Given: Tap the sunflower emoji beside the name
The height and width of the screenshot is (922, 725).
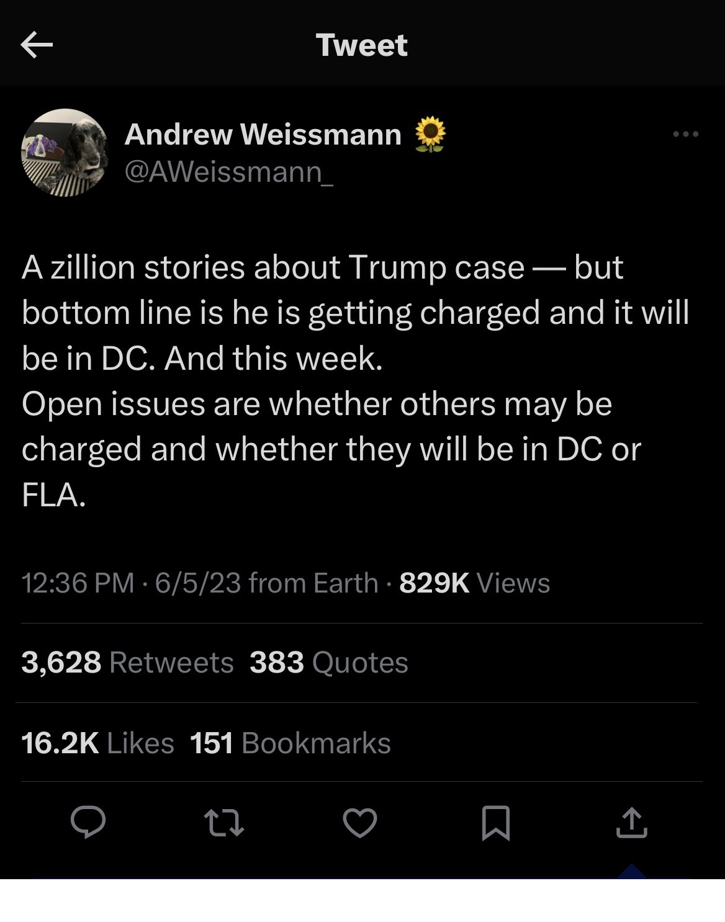Looking at the screenshot, I should (430, 134).
